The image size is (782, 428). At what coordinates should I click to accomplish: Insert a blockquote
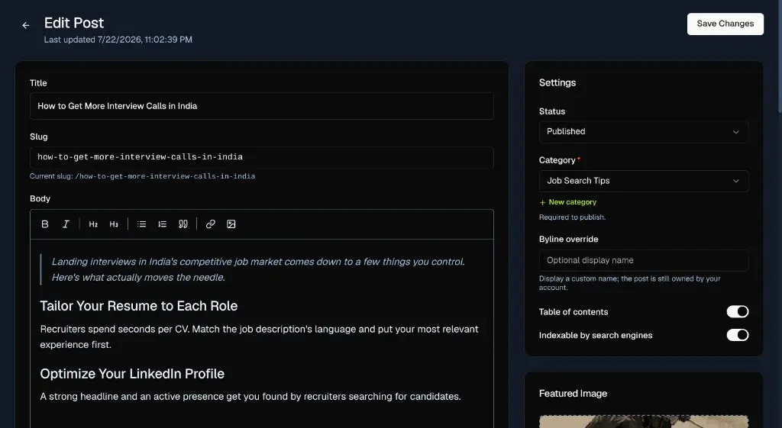[x=183, y=224]
